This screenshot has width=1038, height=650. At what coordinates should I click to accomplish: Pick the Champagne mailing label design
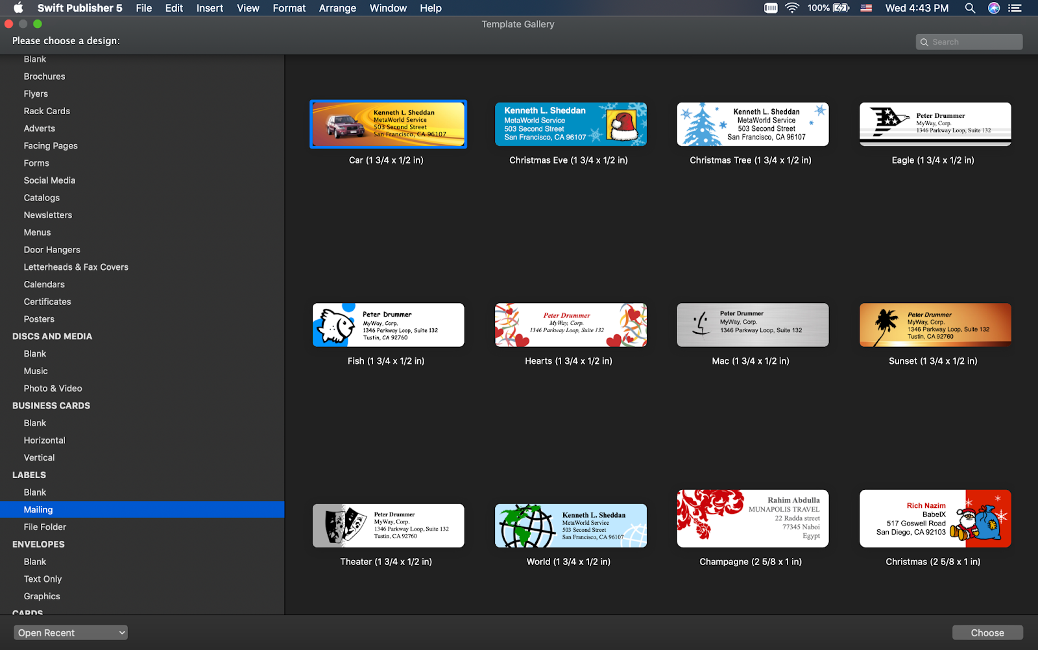(x=753, y=518)
